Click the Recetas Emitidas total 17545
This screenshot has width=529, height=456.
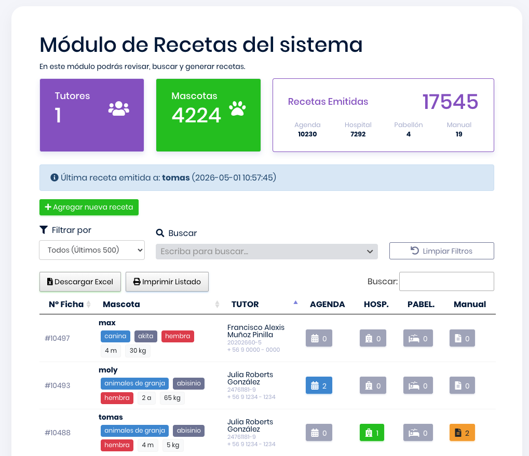pyautogui.click(x=450, y=102)
